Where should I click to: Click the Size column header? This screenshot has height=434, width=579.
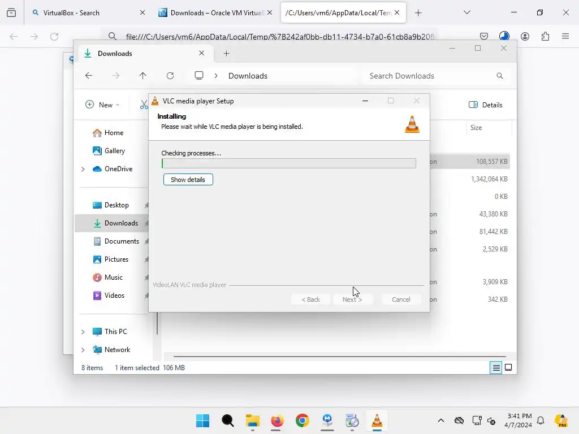(x=476, y=128)
